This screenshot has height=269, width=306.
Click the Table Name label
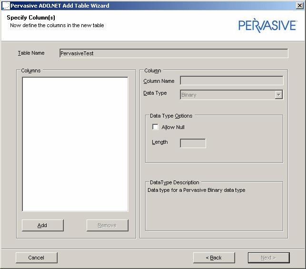point(31,53)
